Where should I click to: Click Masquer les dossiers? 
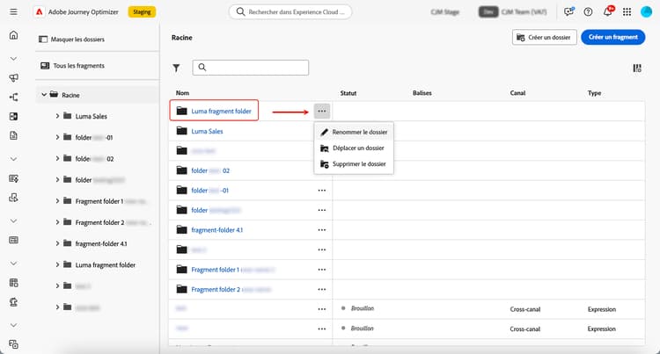tap(71, 40)
